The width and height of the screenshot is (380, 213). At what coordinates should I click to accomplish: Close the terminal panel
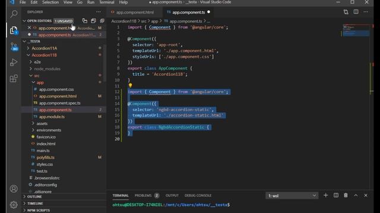366,195
